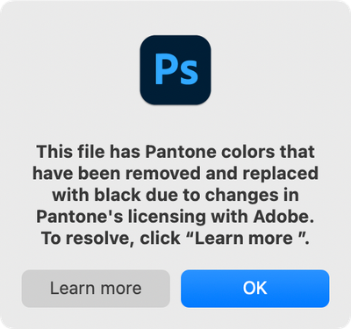Select the gray Learn more button

click(x=96, y=289)
